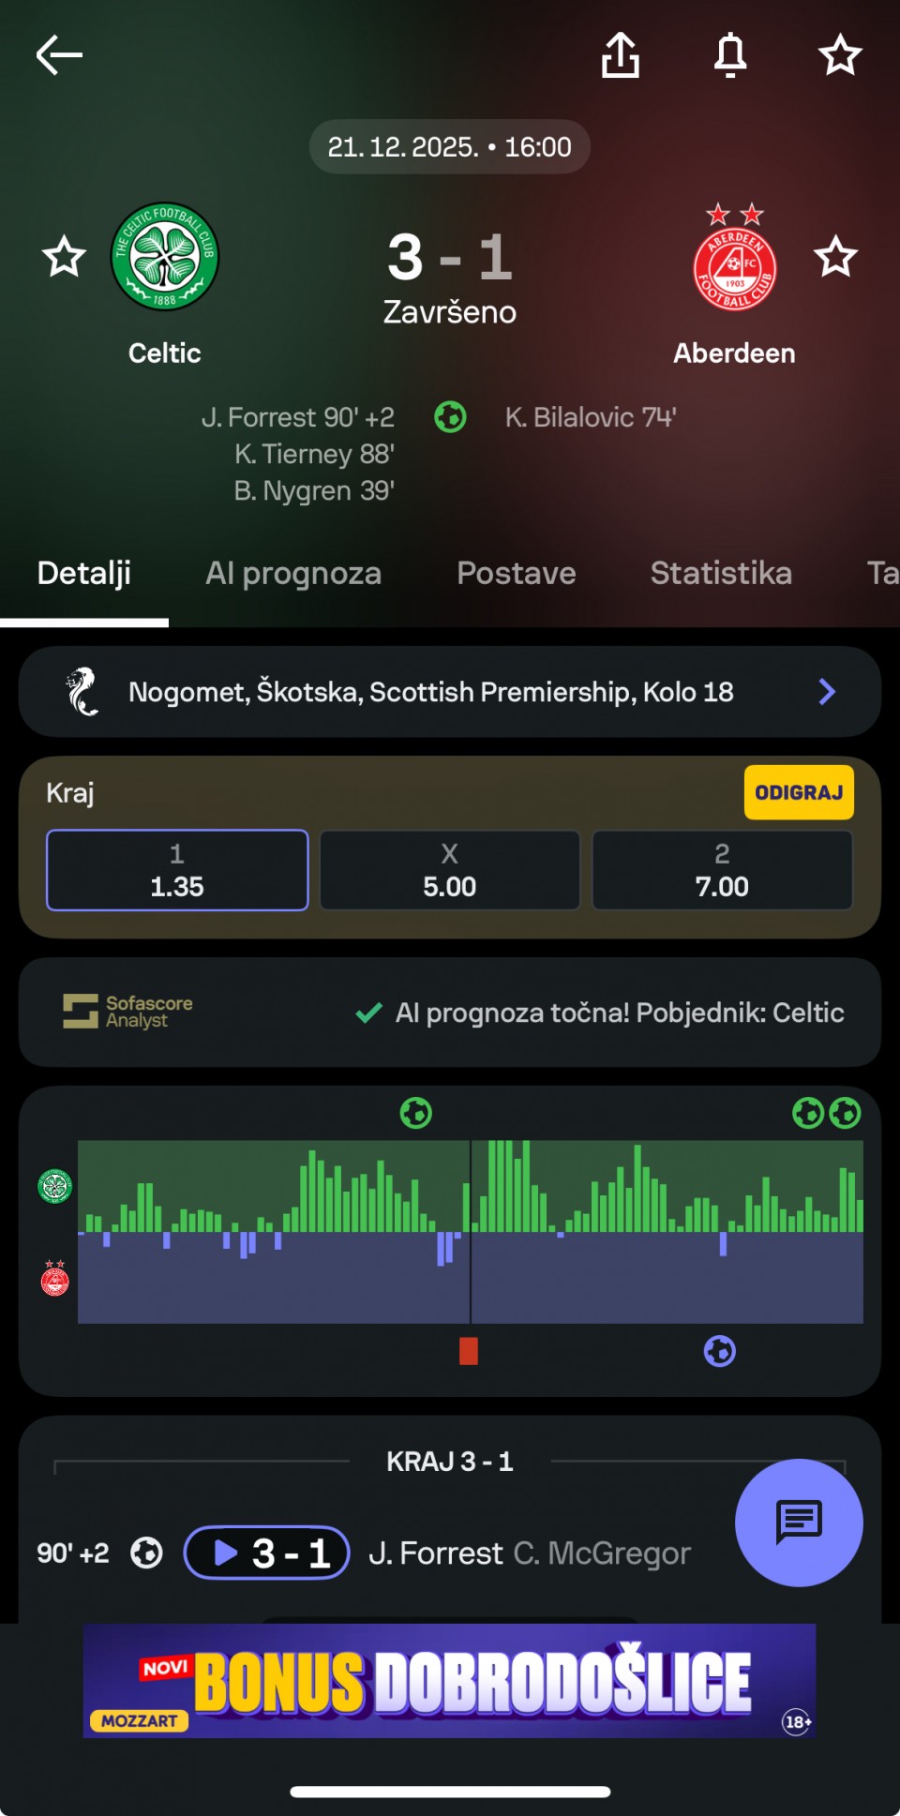Select home win odds 1.35
The width and height of the screenshot is (900, 1816).
coord(177,870)
